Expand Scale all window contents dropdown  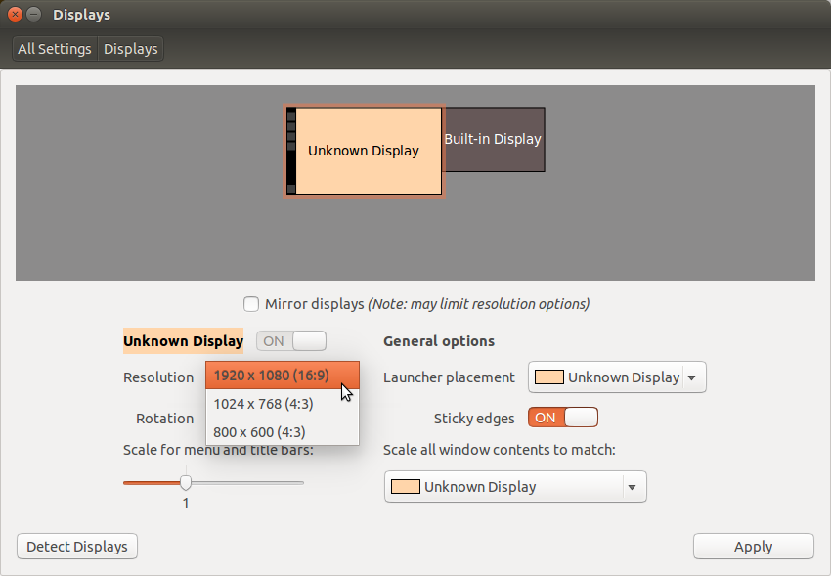point(632,487)
